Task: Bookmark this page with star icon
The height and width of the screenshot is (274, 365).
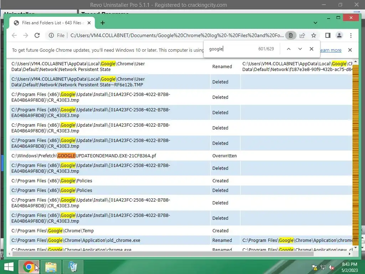Action: [x=314, y=35]
